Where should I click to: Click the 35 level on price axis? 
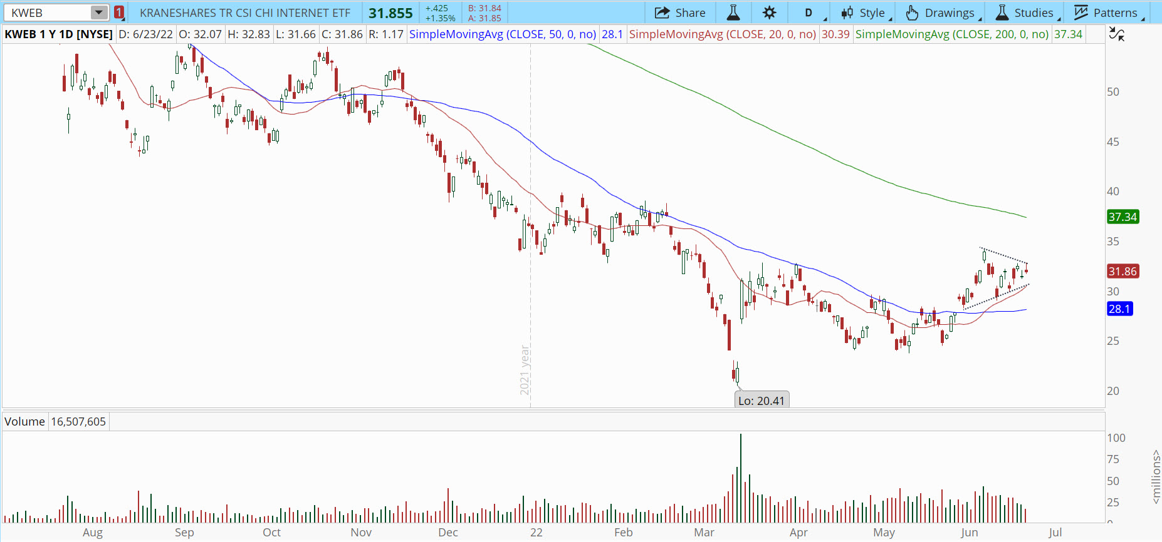tap(1113, 242)
